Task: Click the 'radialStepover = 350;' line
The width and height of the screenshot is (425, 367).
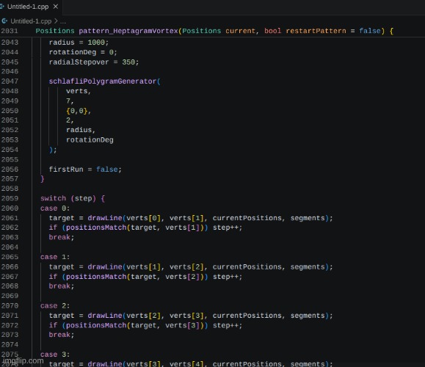Action: (x=94, y=62)
